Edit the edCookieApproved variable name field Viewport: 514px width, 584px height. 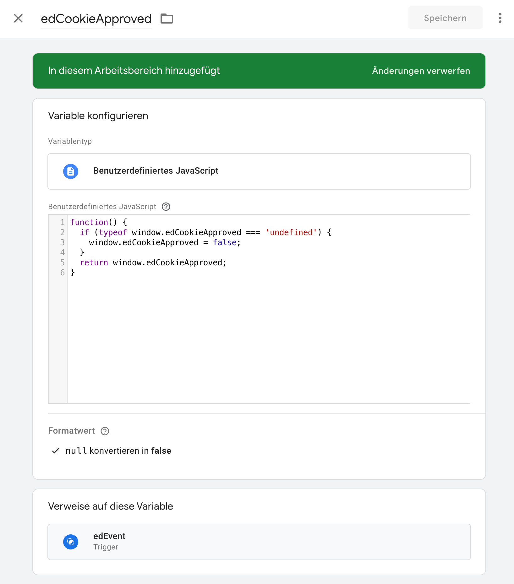pyautogui.click(x=96, y=19)
